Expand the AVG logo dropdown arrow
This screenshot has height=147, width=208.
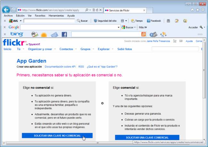point(21,21)
